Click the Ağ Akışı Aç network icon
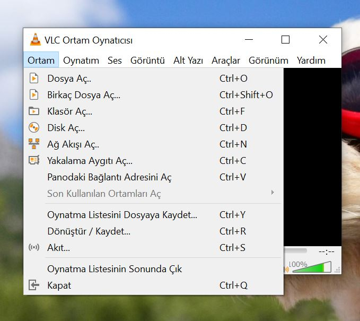360x321 pixels. (x=34, y=144)
